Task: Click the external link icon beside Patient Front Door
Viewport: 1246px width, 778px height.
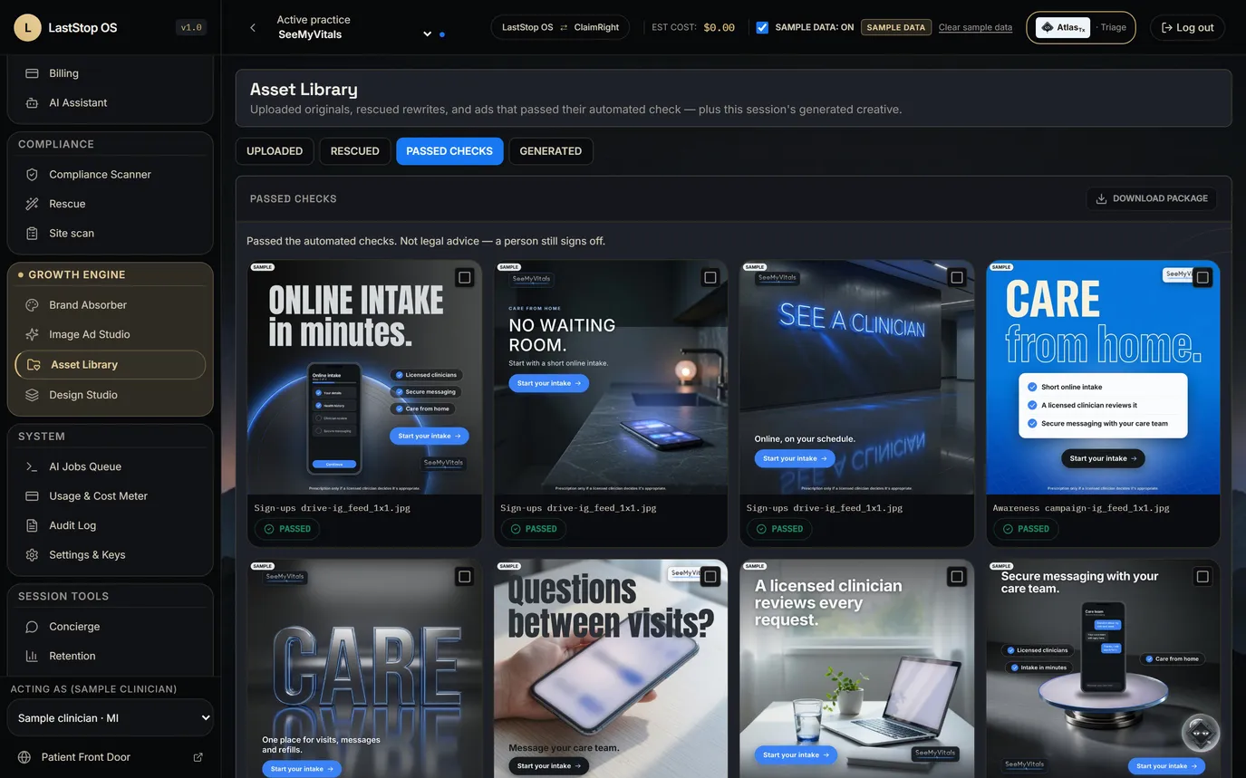Action: tap(198, 757)
